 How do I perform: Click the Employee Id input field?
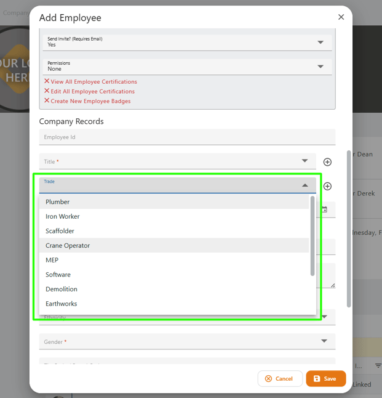click(187, 137)
